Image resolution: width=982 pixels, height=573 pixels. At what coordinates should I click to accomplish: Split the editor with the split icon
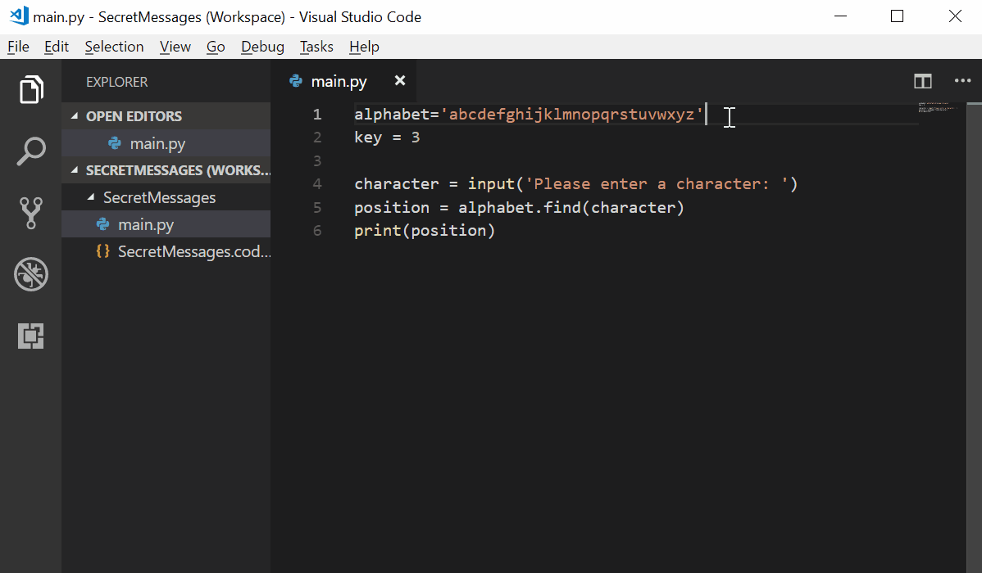pos(922,81)
